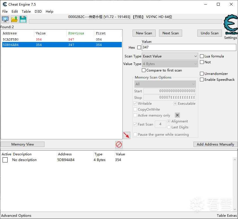Select result row 5CADF5B0
The image size is (238, 219).
click(62, 39)
